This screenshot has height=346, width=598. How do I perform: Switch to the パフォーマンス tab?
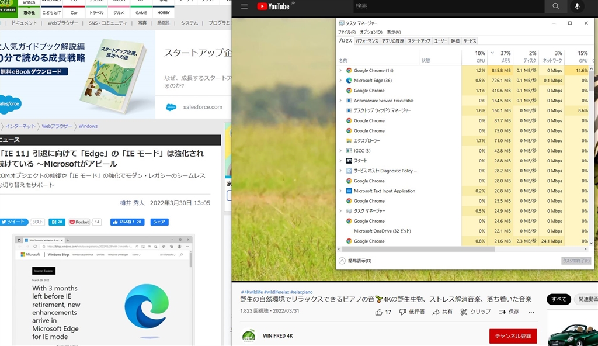(x=367, y=41)
